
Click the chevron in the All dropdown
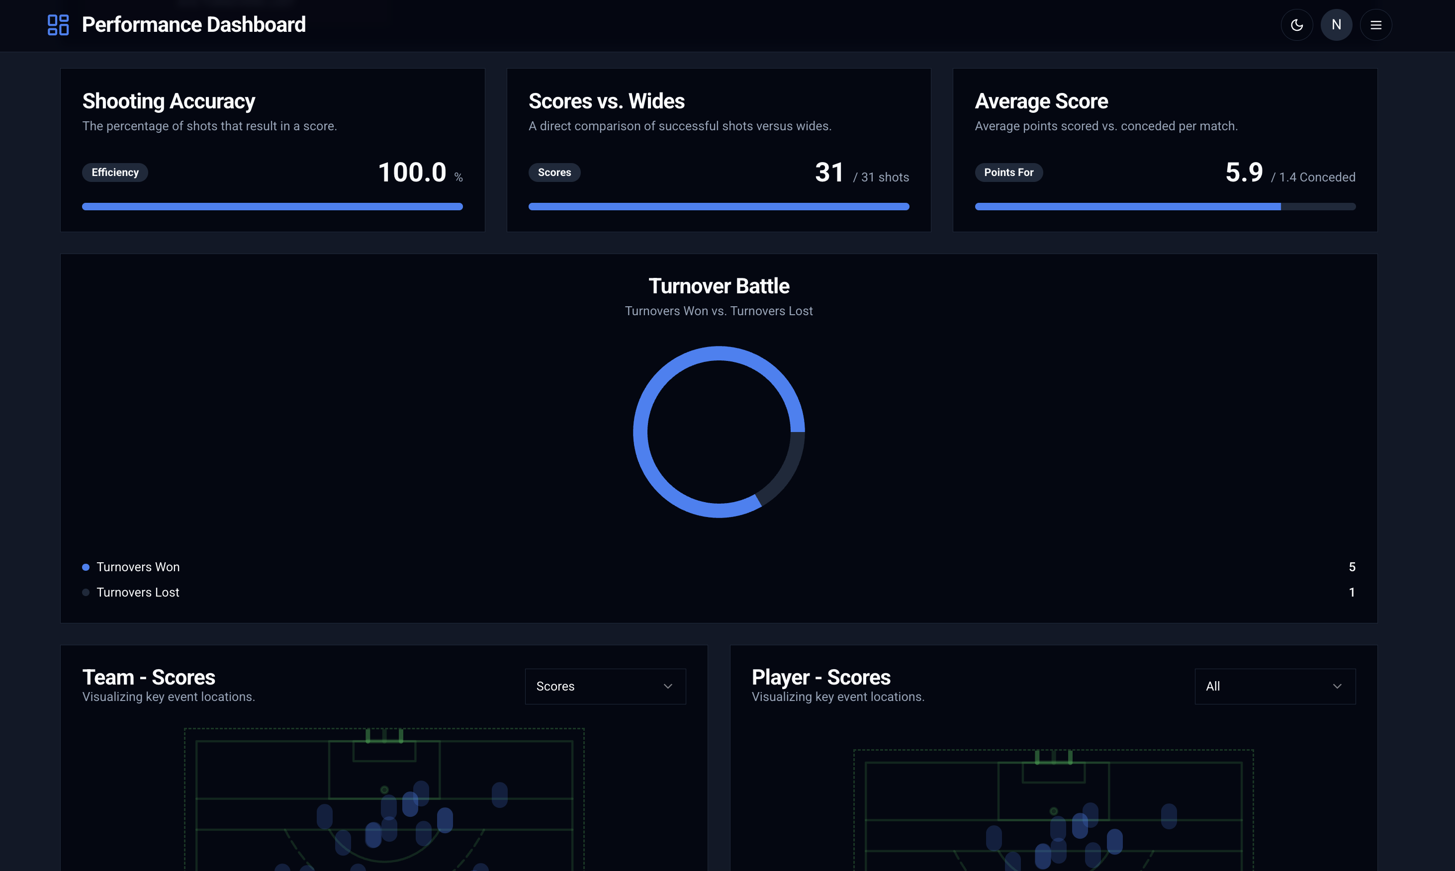(1337, 686)
